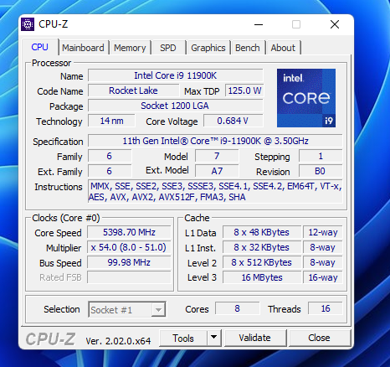Switch to the Memory tab
390x367 pixels.
(x=130, y=48)
